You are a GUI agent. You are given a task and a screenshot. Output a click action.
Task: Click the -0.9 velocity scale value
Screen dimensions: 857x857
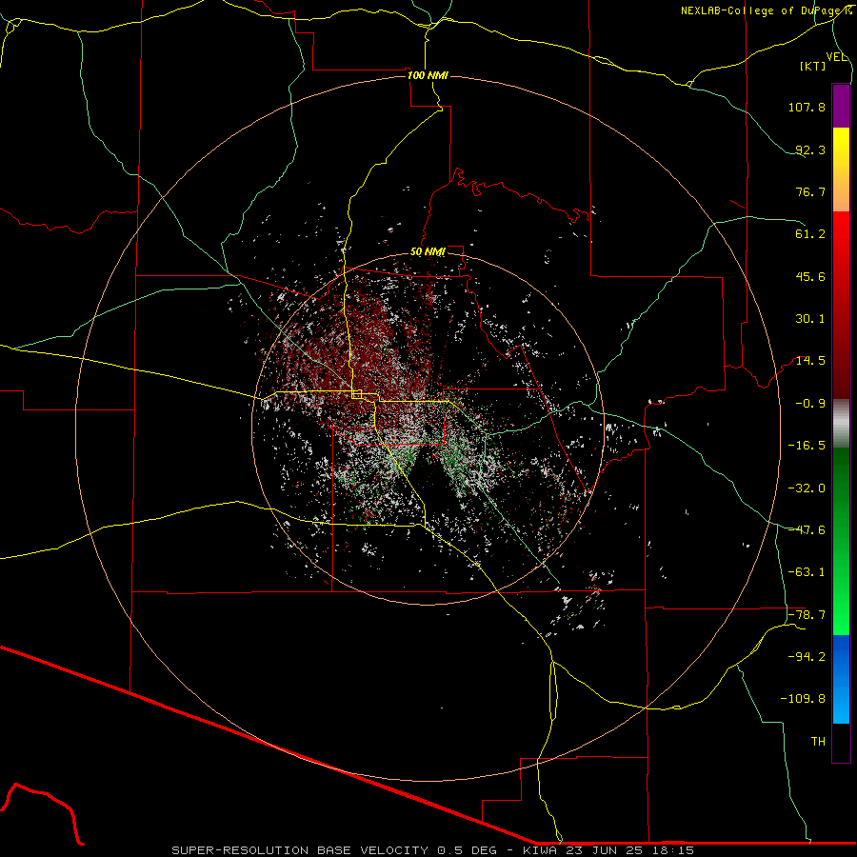(x=810, y=404)
